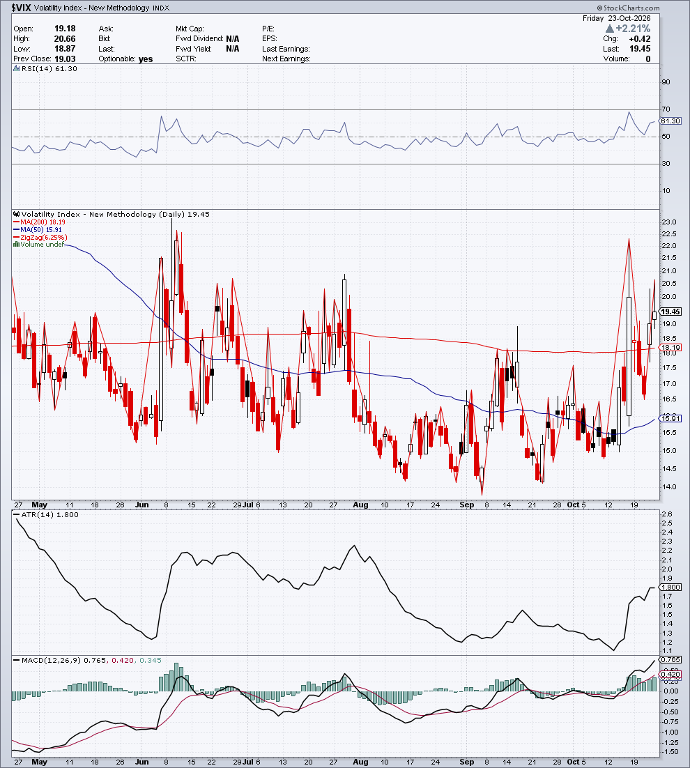Click the SCTR: label
Viewport: 690px width, 768px height.
[x=185, y=59]
